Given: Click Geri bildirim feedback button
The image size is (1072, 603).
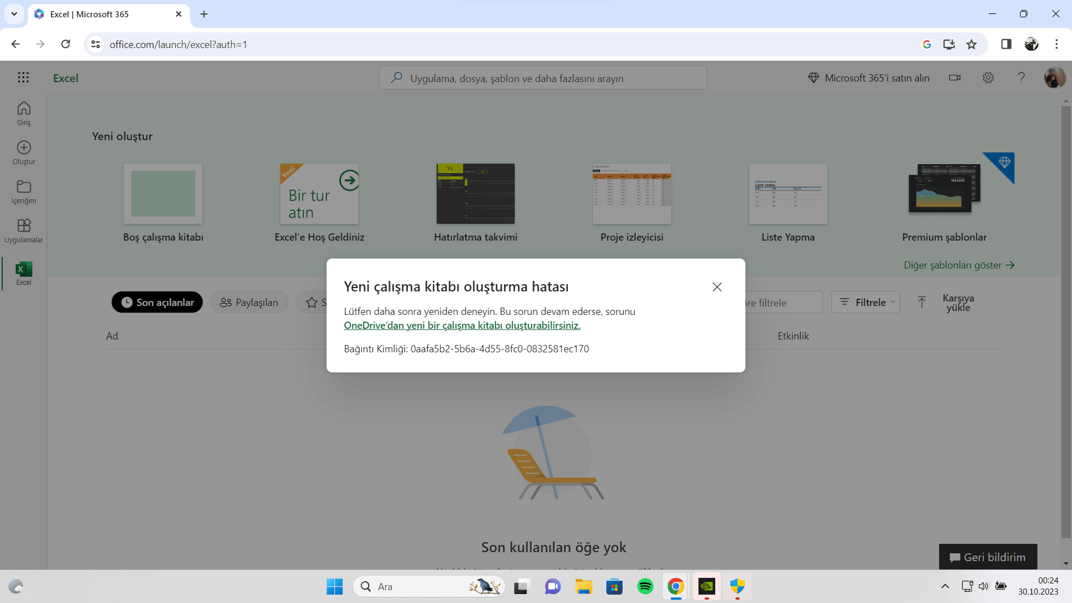Looking at the screenshot, I should [988, 557].
